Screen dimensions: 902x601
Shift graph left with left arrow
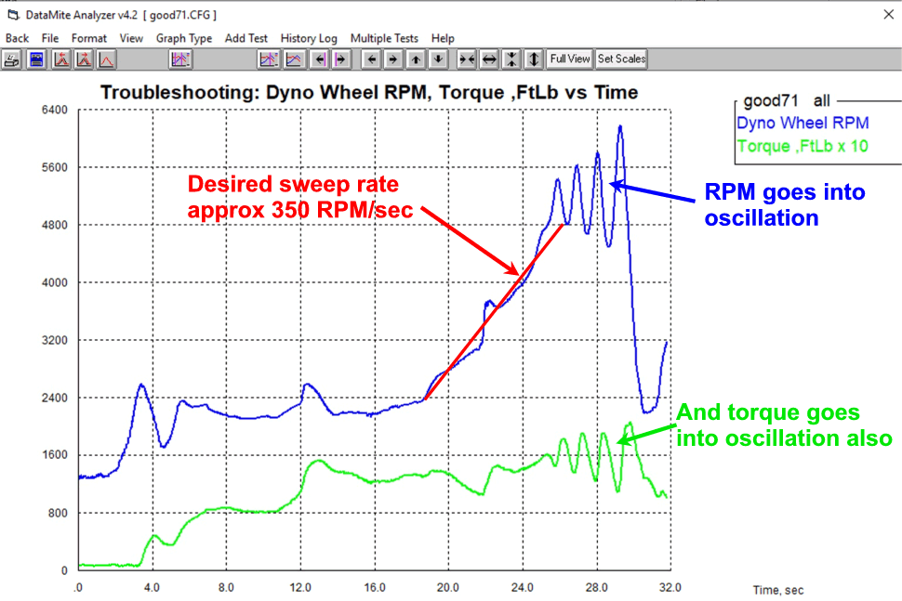[372, 59]
